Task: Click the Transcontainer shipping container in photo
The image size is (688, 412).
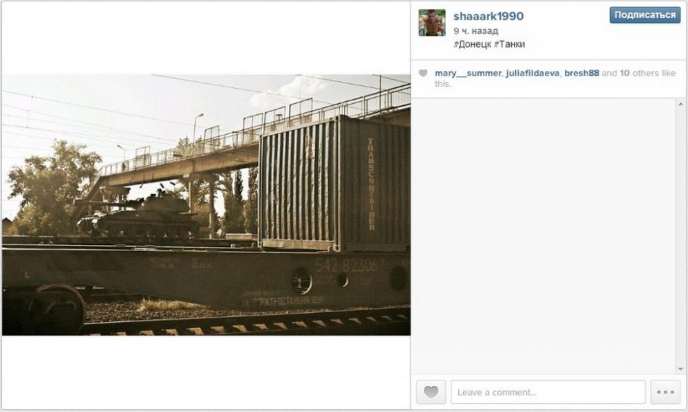Action: point(334,184)
